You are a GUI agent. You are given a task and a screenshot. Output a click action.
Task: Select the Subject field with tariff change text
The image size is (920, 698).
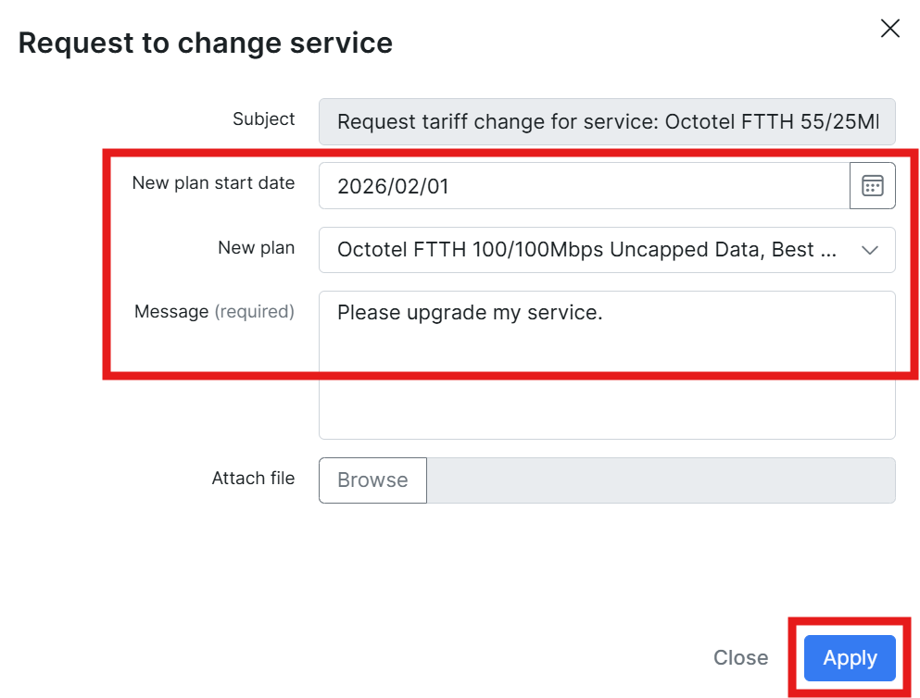coord(607,122)
